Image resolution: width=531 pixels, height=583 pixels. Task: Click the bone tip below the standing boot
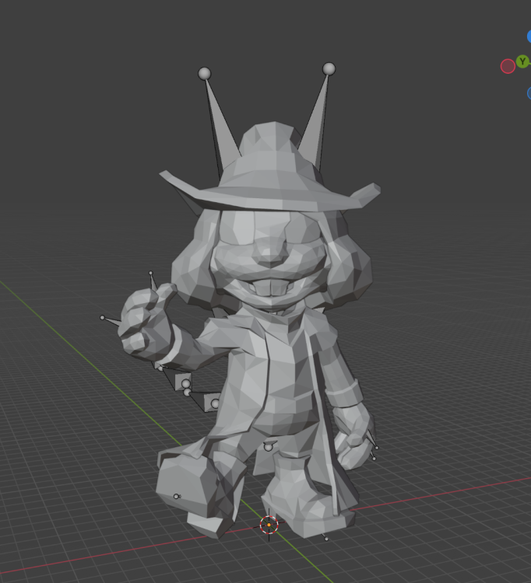(325, 538)
